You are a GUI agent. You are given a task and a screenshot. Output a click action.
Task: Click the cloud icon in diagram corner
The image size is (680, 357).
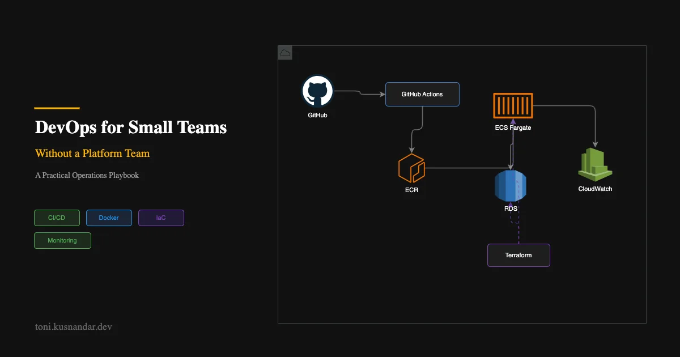[285, 53]
